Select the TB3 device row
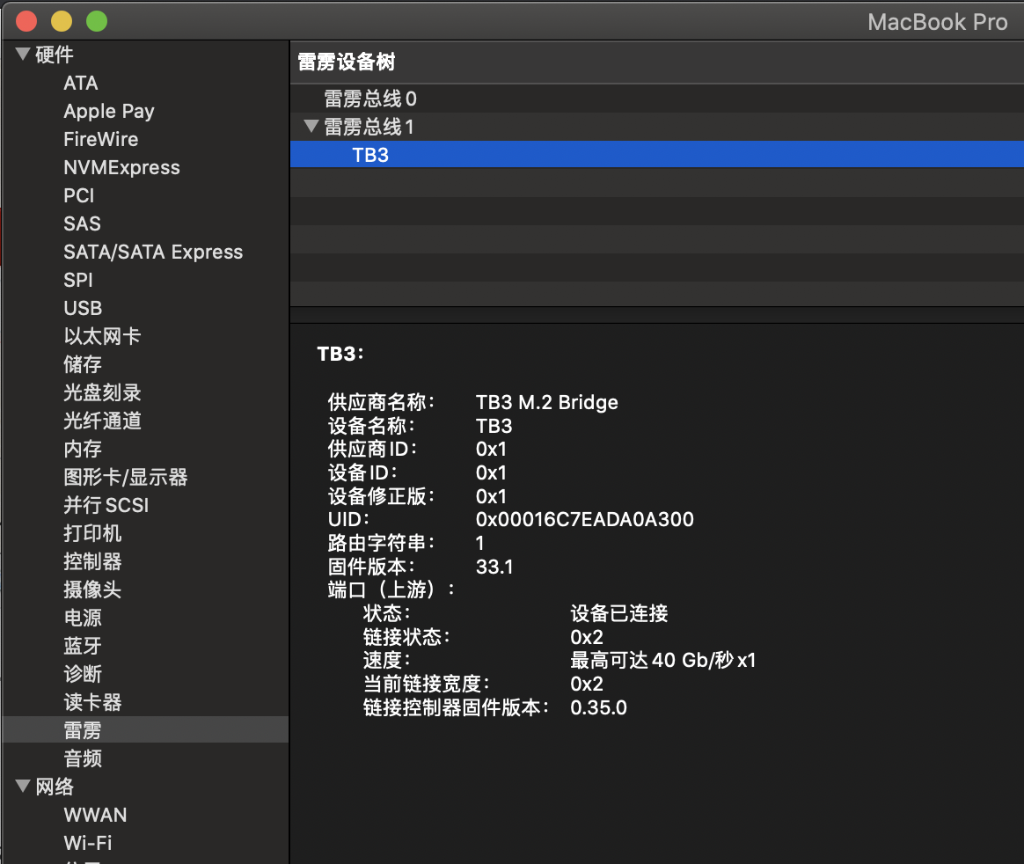The width and height of the screenshot is (1024, 864). coord(656,155)
